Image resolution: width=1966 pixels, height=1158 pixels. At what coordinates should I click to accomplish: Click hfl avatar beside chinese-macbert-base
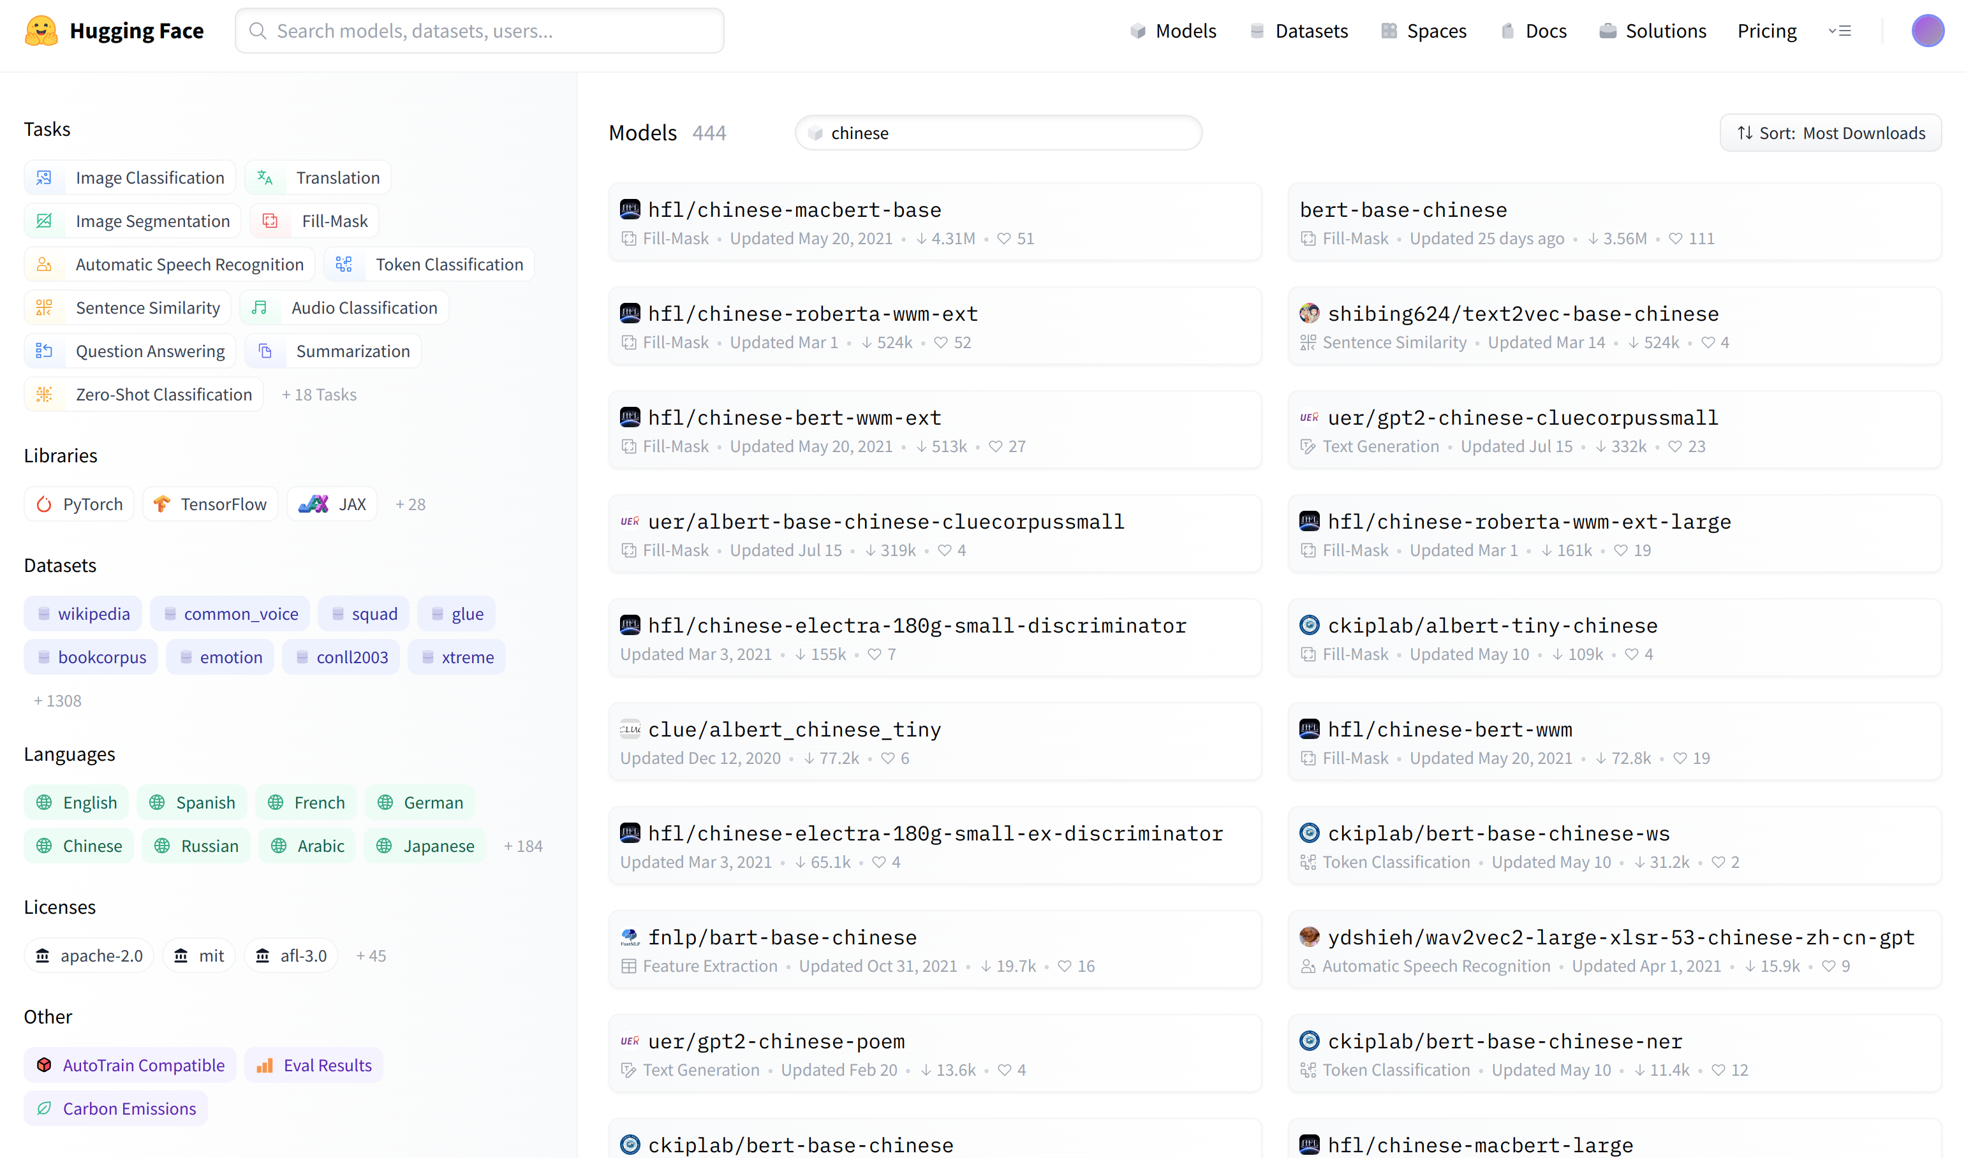coord(630,209)
